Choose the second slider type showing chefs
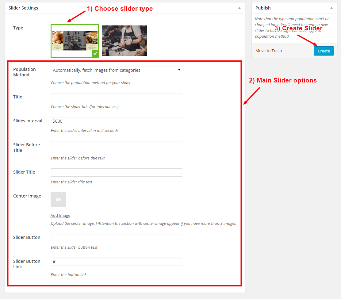The width and height of the screenshot is (341, 299). [125, 41]
